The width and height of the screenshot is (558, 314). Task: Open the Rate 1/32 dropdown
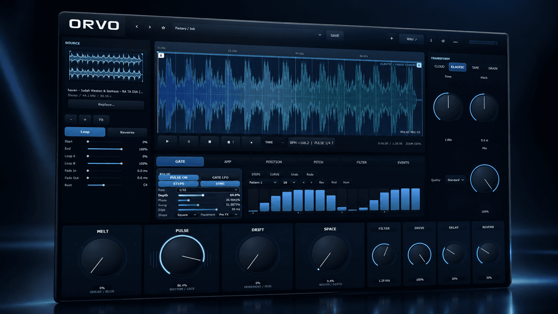tap(208, 190)
